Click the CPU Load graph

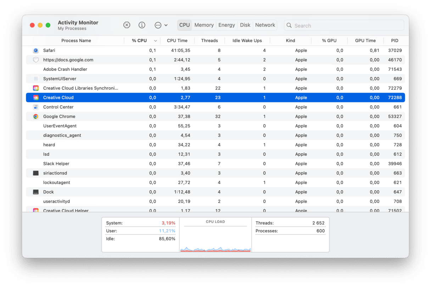pos(215,237)
